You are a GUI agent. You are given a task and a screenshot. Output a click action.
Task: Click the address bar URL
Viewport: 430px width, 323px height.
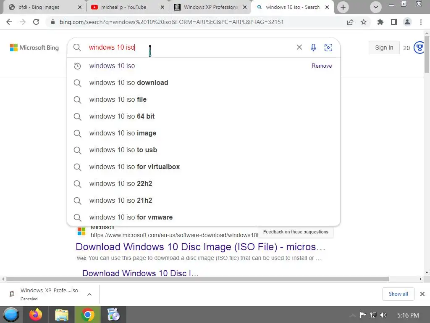[x=171, y=22]
